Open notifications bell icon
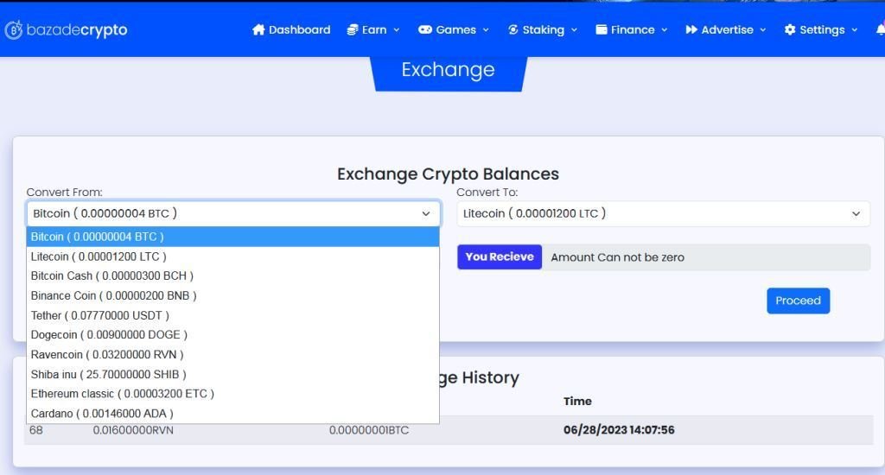The image size is (885, 475). (881, 29)
